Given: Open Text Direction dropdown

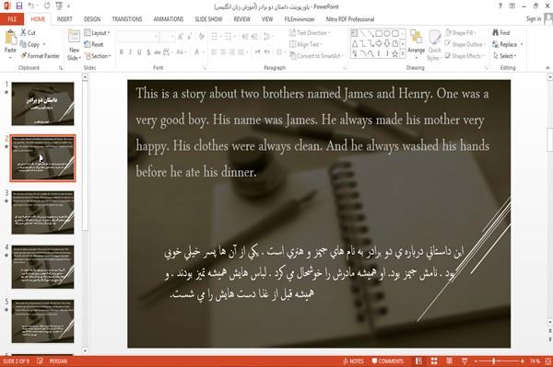Looking at the screenshot, I should tap(310, 33).
